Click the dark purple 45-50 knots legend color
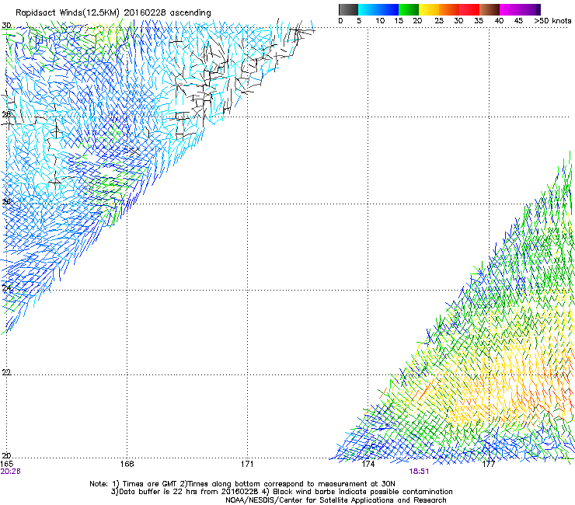Viewport: 575px width, 505px height. coord(530,9)
